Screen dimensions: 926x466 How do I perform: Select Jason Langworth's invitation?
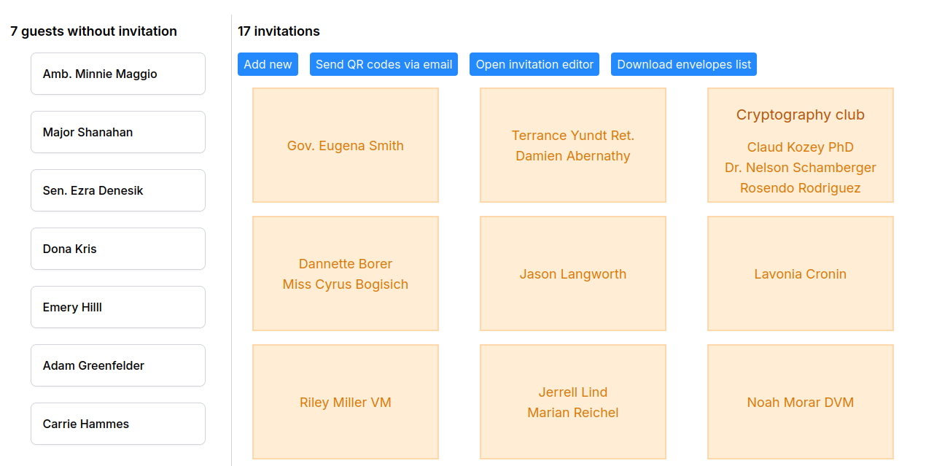(x=572, y=273)
